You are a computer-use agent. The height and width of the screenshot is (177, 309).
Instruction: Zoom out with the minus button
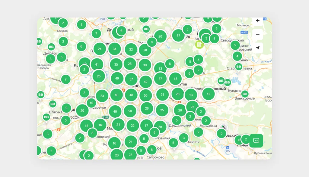(x=258, y=34)
